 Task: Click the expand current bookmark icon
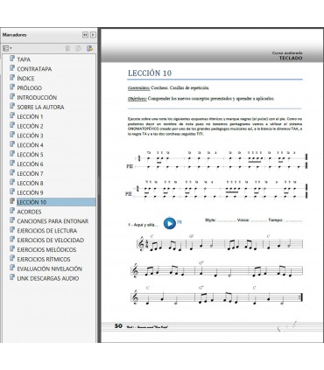coord(89,48)
